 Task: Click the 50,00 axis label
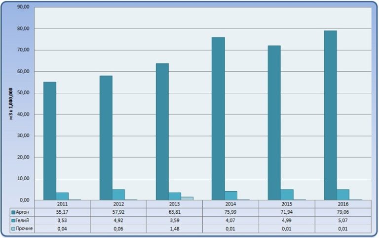click(23, 93)
